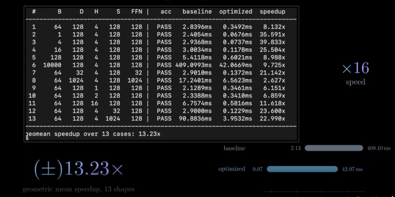Image resolution: width=395 pixels, height=197 pixels.
Task: Click the large ×16 speed figure
Action: (x=355, y=68)
